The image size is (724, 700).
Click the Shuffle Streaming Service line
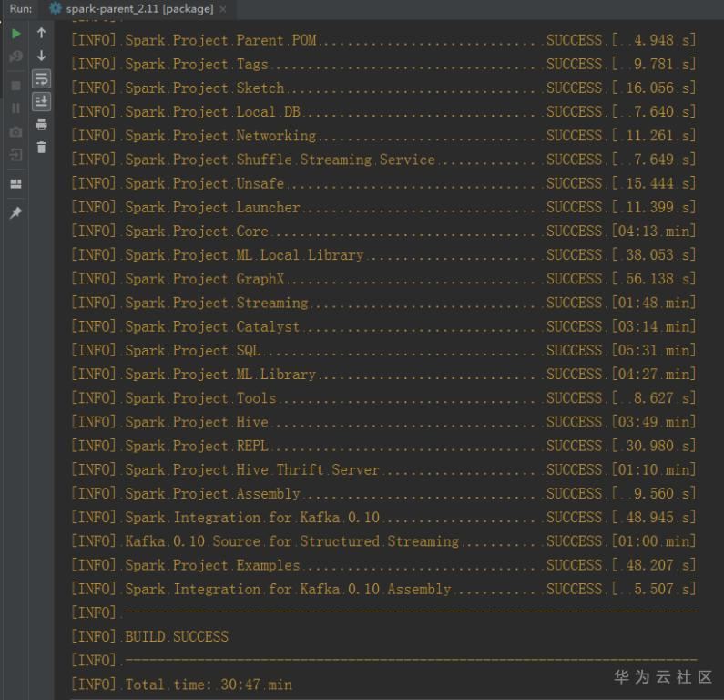click(383, 160)
